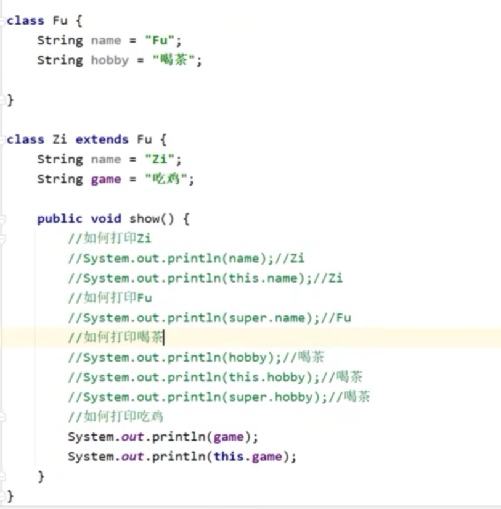Click the hobby field name in class Fu
The height and width of the screenshot is (509, 501).
pos(110,60)
